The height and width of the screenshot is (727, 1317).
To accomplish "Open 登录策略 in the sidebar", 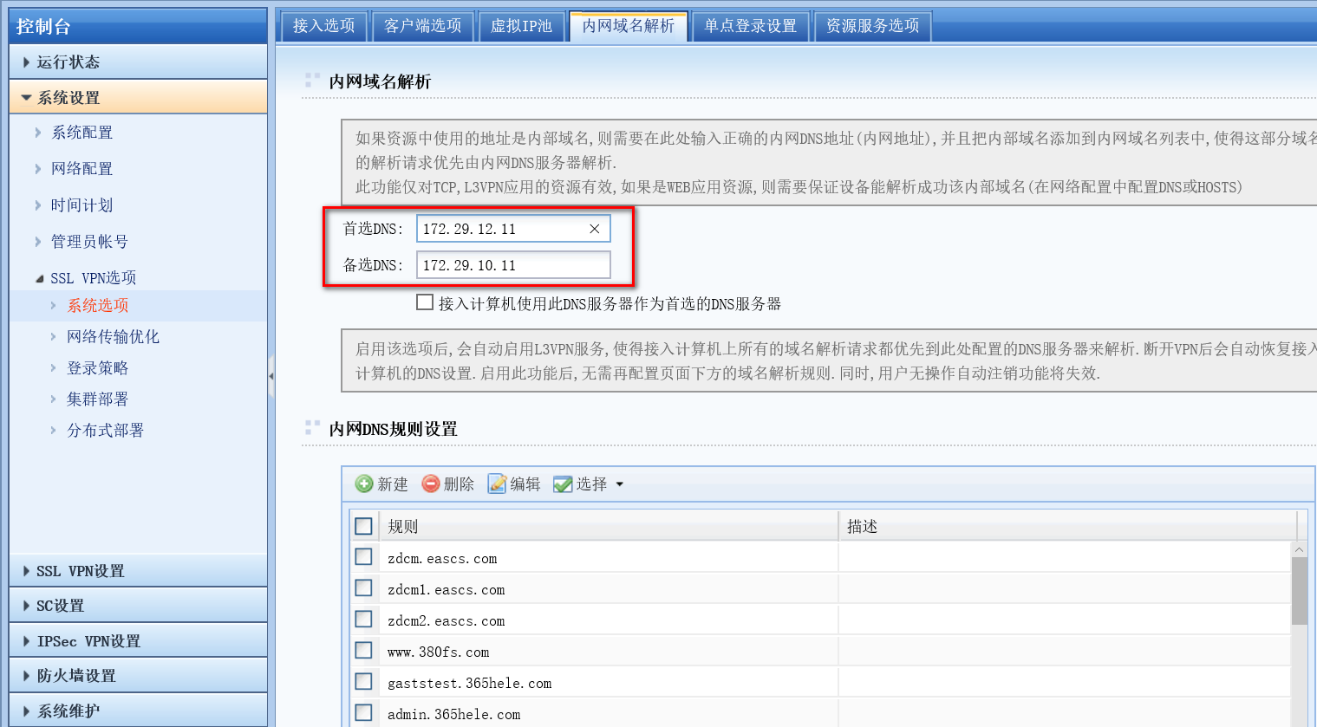I will click(x=97, y=368).
